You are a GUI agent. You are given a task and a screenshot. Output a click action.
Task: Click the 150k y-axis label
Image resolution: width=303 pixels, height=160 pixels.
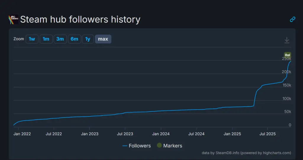point(286,85)
